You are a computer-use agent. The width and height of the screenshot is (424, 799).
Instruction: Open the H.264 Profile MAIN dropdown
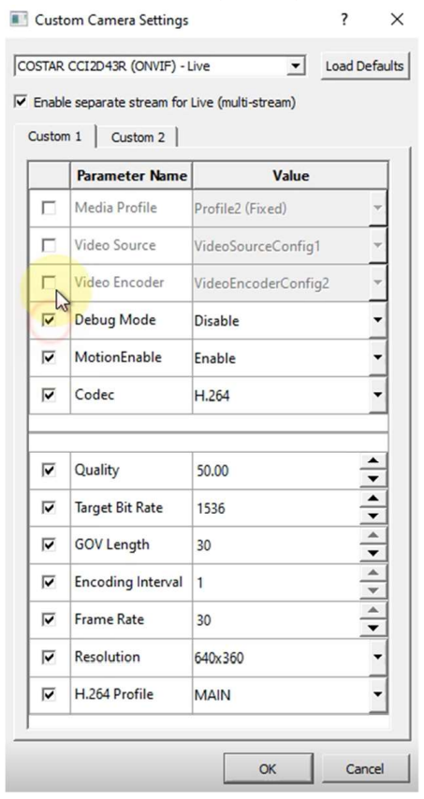377,694
